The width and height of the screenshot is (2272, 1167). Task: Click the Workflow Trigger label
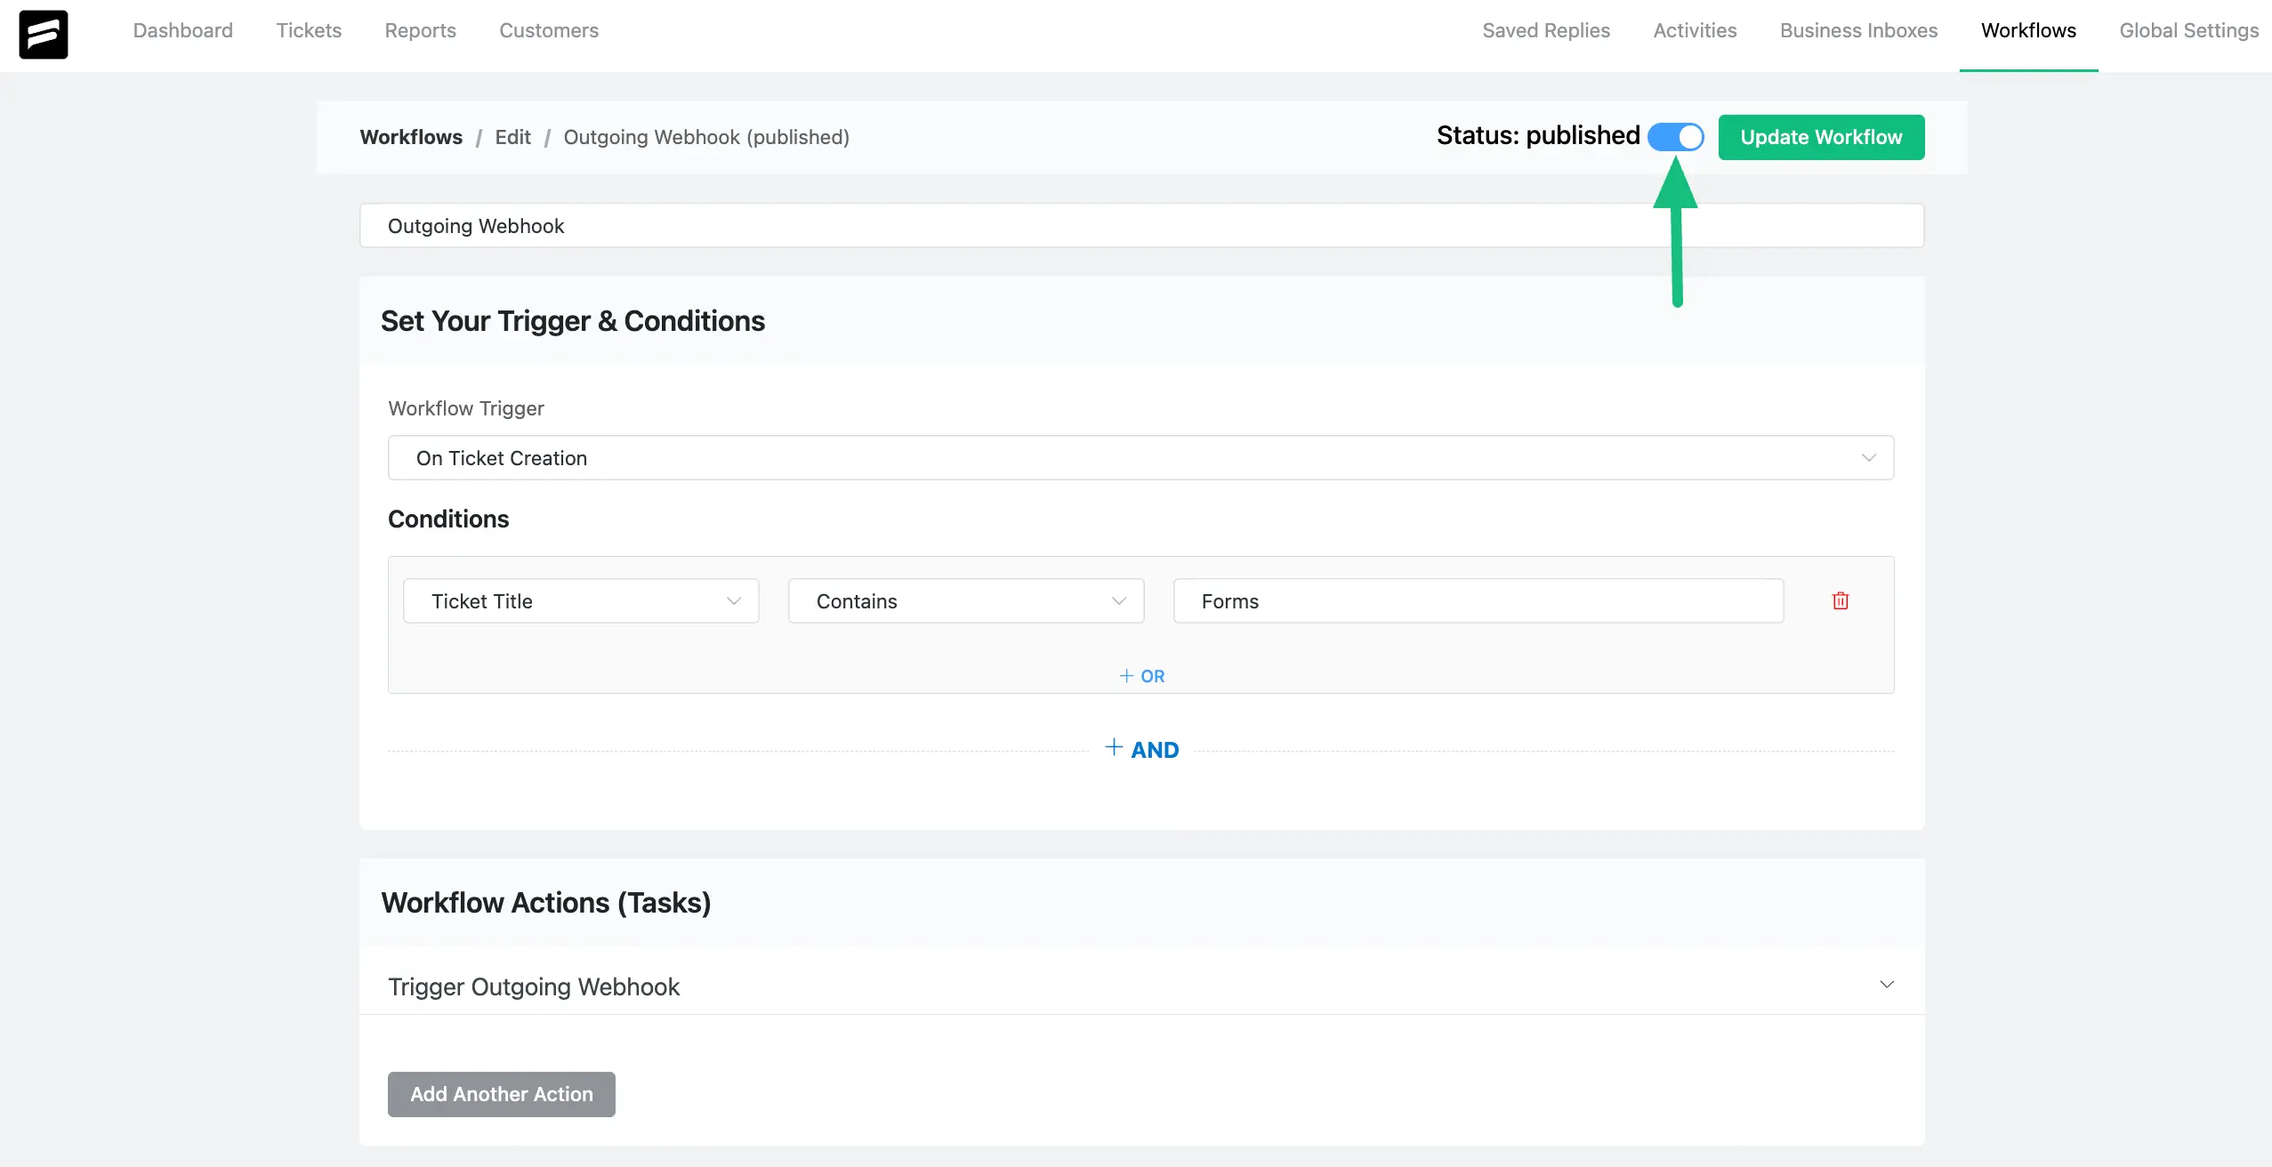click(x=466, y=408)
